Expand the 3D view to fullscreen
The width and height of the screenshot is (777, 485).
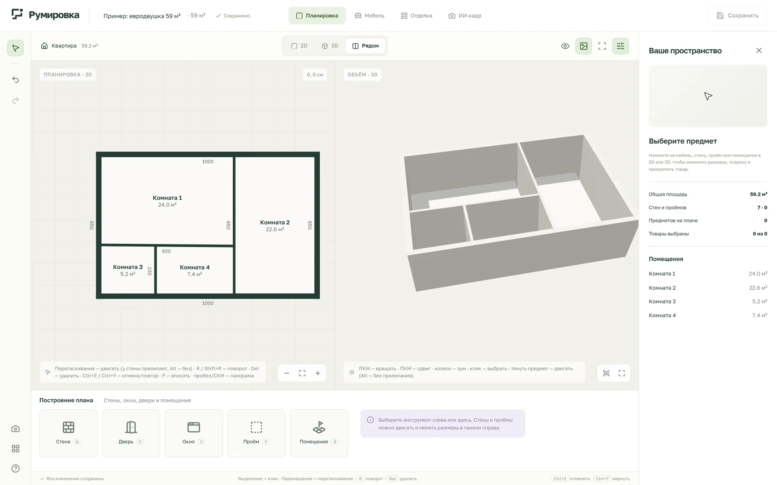coord(622,373)
